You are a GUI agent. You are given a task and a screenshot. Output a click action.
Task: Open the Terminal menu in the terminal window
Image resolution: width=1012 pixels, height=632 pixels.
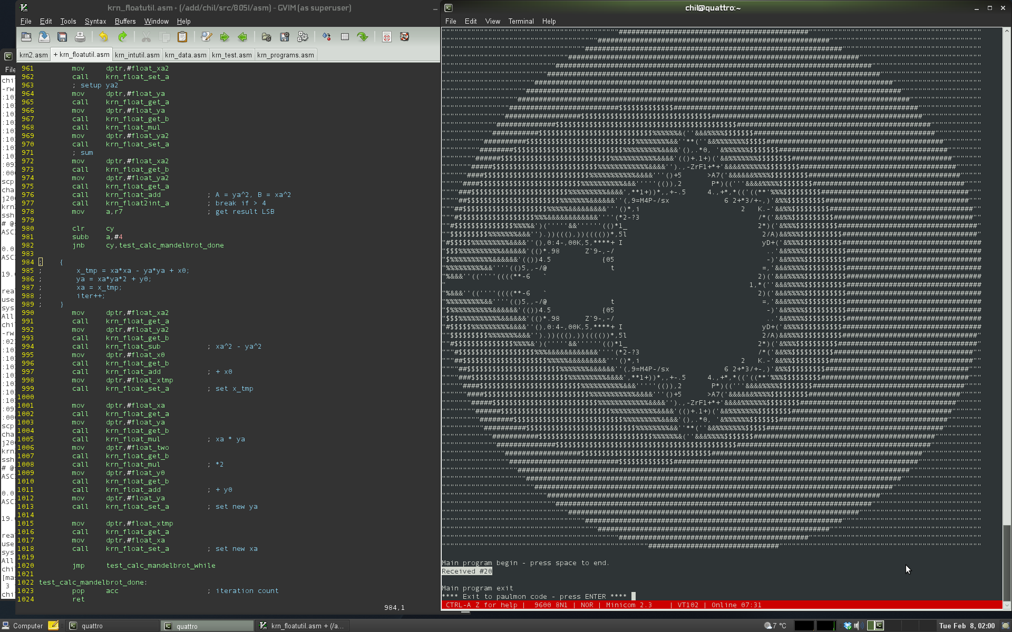pyautogui.click(x=521, y=22)
